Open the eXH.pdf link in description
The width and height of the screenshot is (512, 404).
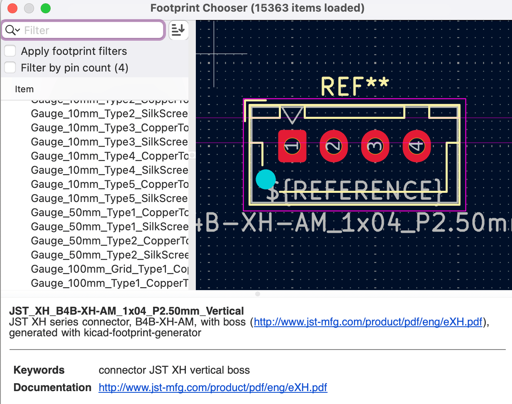[x=368, y=322]
